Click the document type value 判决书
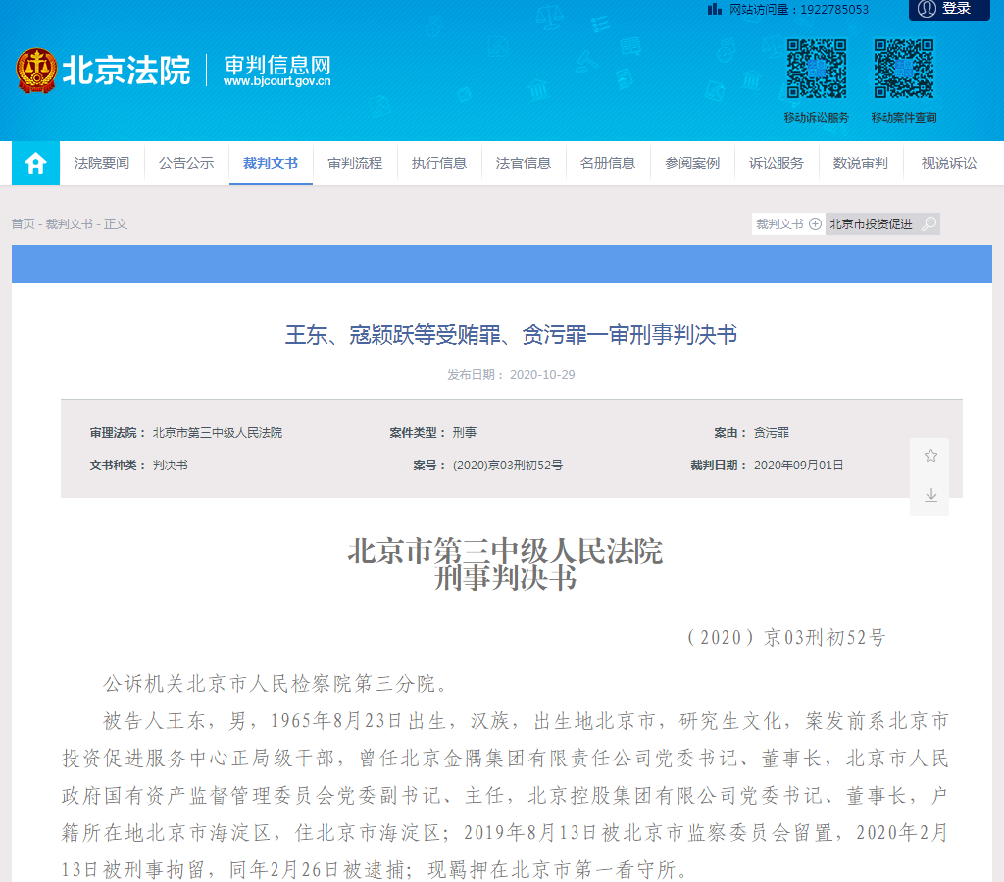The width and height of the screenshot is (1004, 882). 171,465
